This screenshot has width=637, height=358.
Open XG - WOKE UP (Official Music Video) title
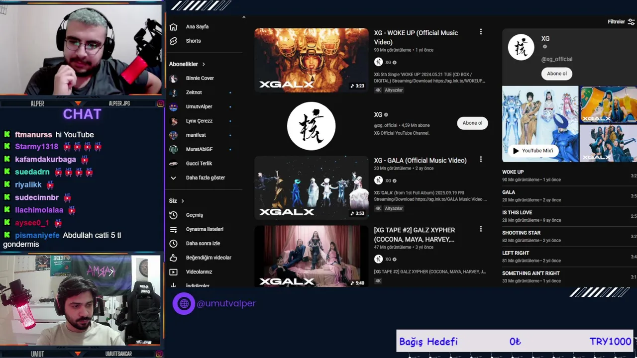pos(416,37)
